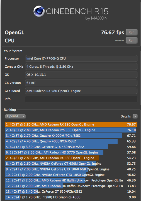Click the Processor field Intel Core i7-7700HQ
Image resolution: width=141 pixels, height=201 pixels.
[81, 58]
